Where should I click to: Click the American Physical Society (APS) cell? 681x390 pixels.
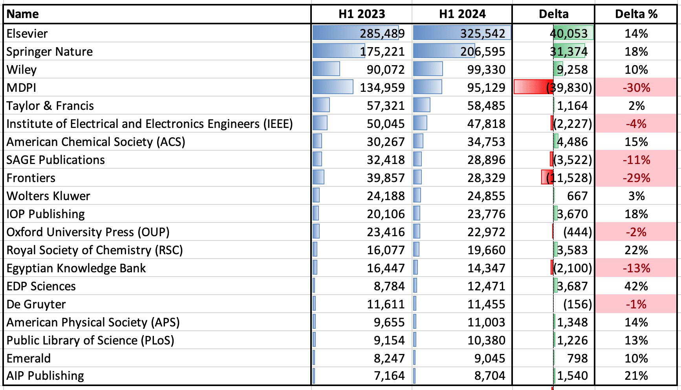(157, 322)
